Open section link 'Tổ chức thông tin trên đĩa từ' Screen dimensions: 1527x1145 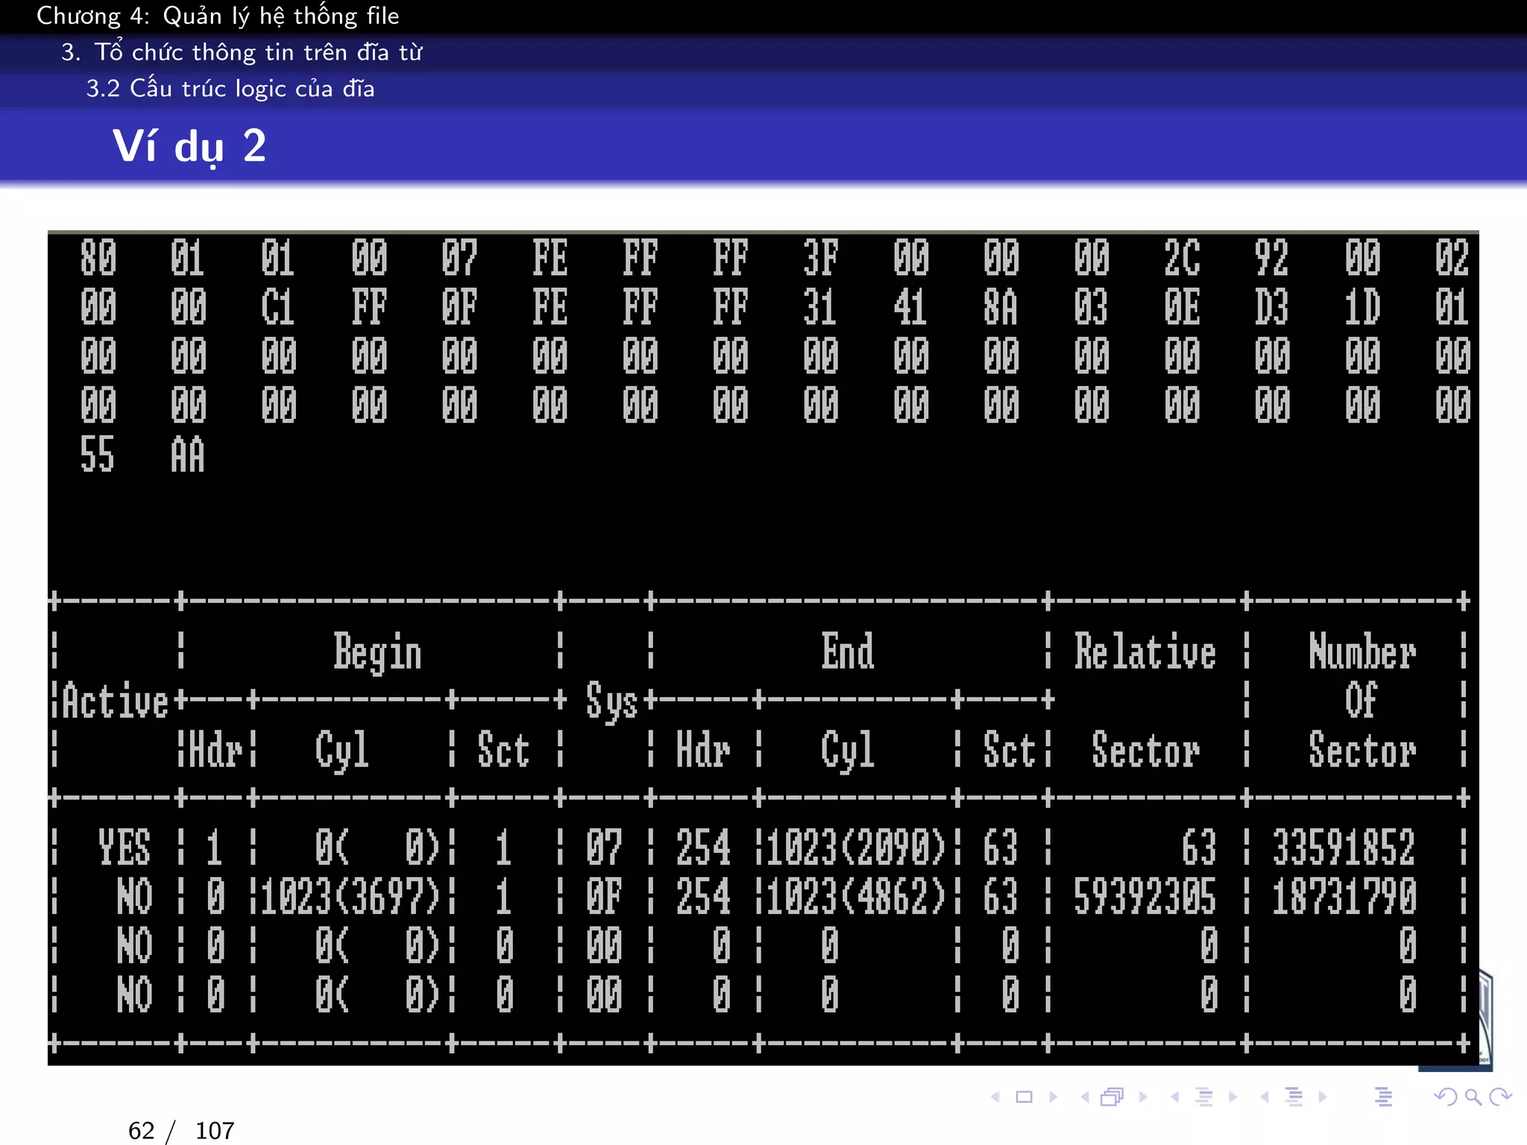(257, 52)
